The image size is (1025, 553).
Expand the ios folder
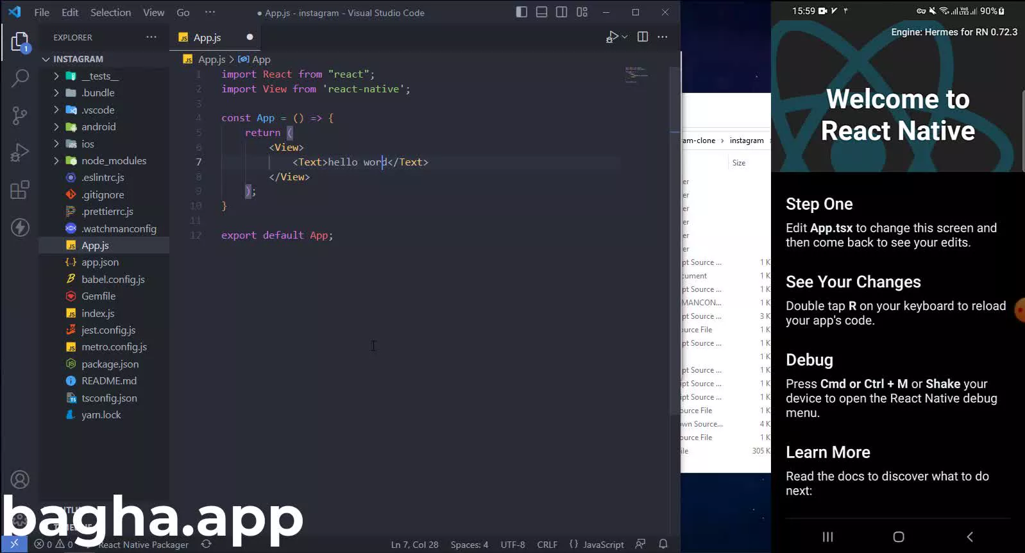point(104,144)
